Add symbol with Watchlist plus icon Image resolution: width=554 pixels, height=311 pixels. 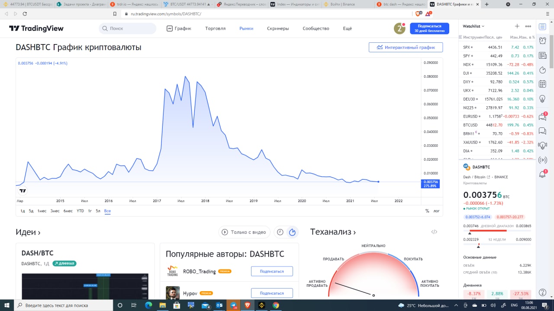pyautogui.click(x=517, y=26)
